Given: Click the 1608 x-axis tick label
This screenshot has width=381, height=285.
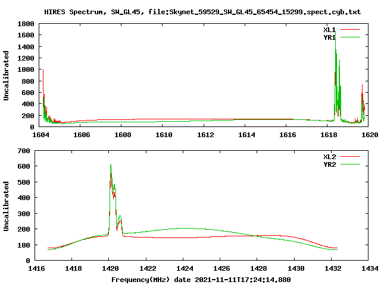Looking at the screenshot, I should (123, 135).
